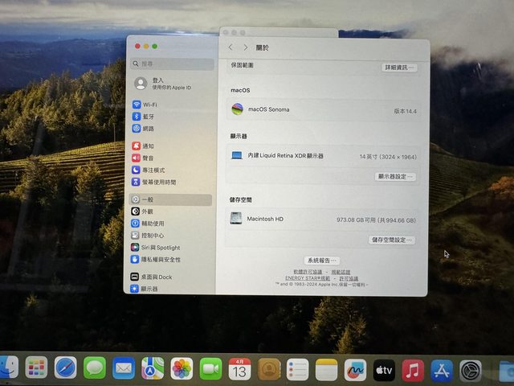514x386 pixels.
Task: Sign in with Apple ID (登入)
Action: point(162,84)
